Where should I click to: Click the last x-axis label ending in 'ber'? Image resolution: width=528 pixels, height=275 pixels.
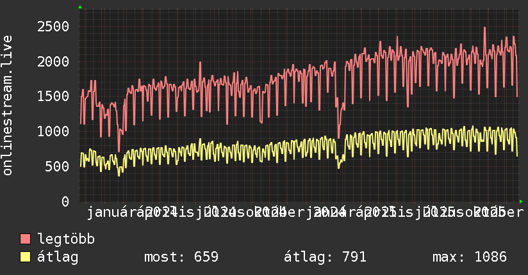(512, 212)
